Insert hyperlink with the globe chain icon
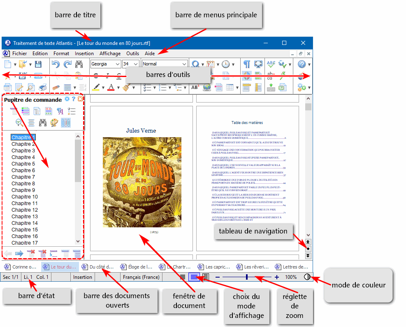Image resolution: width=406 pixels, height=327 pixels. click(207, 87)
